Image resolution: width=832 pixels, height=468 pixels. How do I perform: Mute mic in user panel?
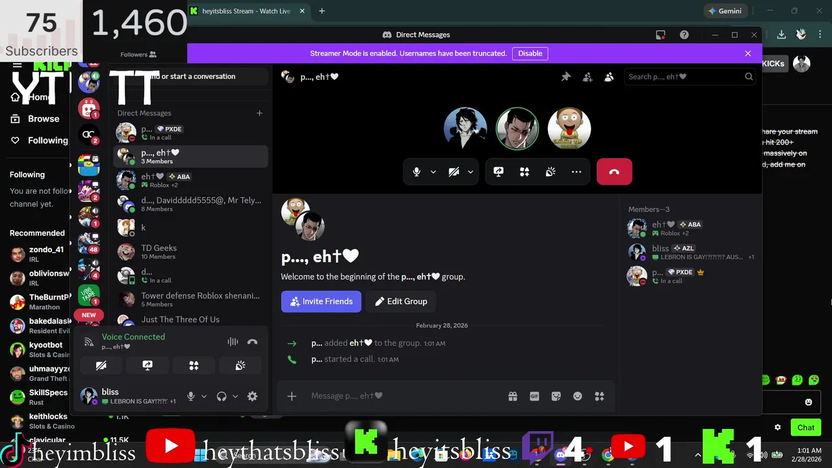[191, 396]
